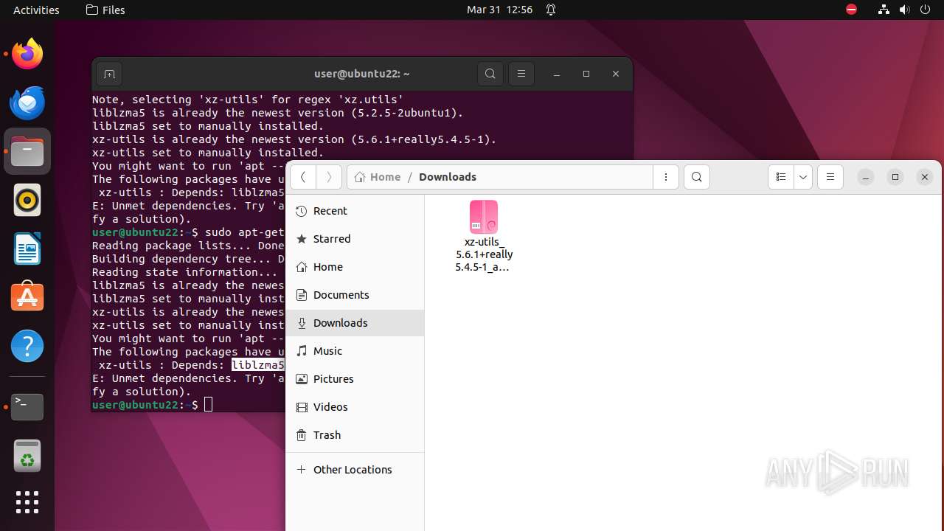Viewport: 944px width, 531px height.
Task: Open the clock and calendar panel
Action: click(x=499, y=10)
